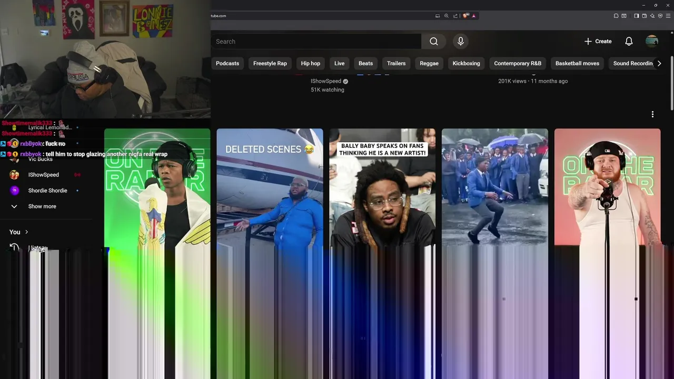This screenshot has height=379, width=674.
Task: Select the Trailers chip
Action: point(396,63)
